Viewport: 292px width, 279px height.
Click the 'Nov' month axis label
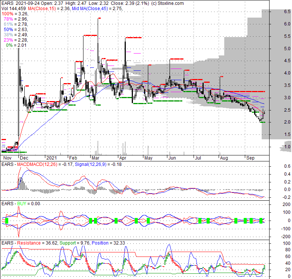[7, 158]
